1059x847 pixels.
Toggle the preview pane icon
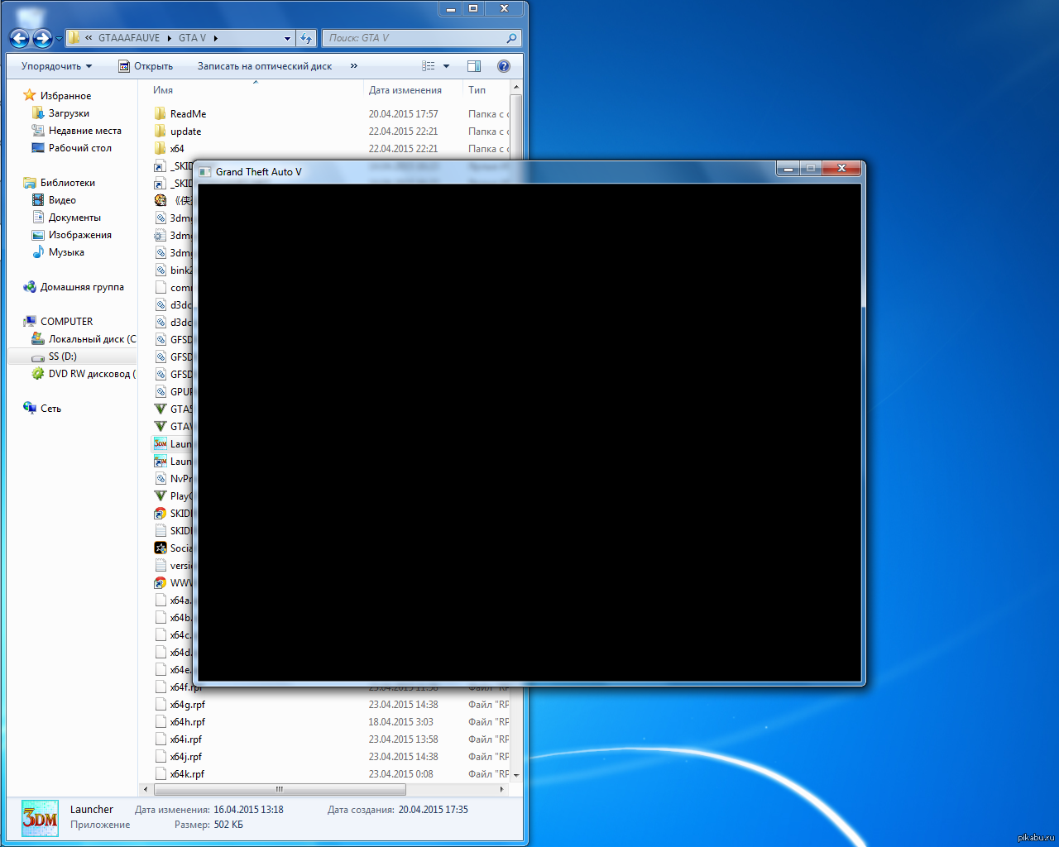(474, 66)
